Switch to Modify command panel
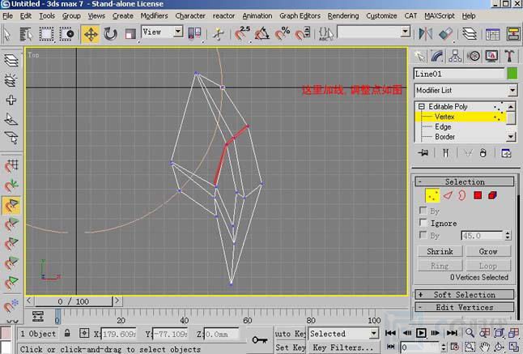Image resolution: width=523 pixels, height=354 pixels. tap(437, 56)
